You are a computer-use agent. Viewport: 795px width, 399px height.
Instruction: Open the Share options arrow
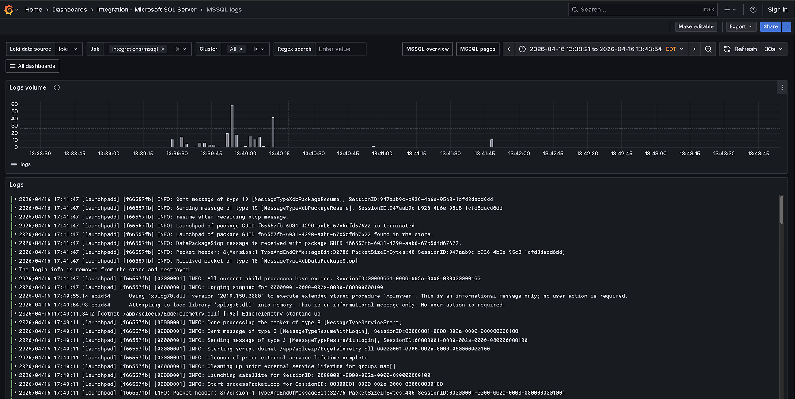click(786, 26)
